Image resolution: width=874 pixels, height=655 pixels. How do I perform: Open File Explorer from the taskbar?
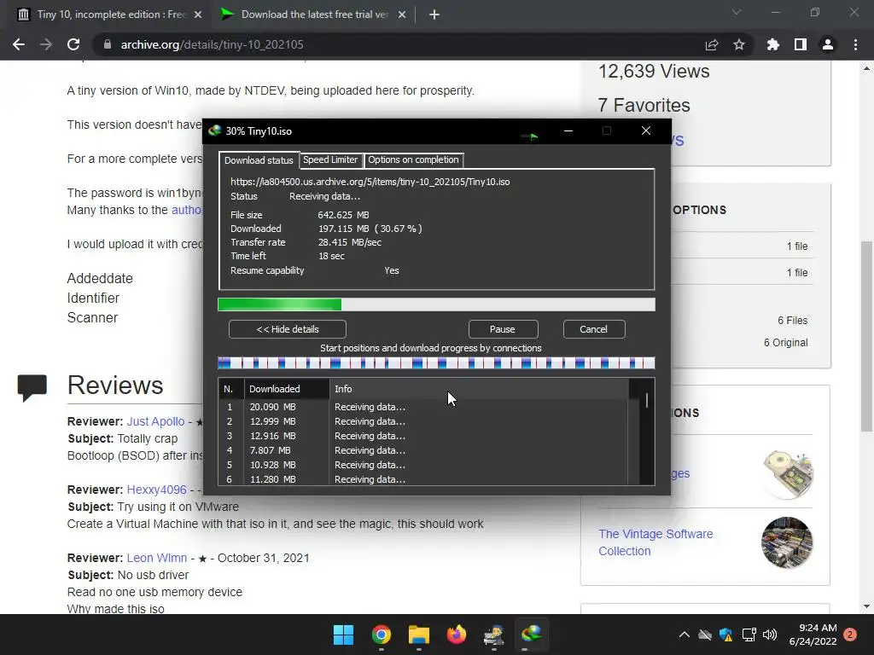(418, 635)
